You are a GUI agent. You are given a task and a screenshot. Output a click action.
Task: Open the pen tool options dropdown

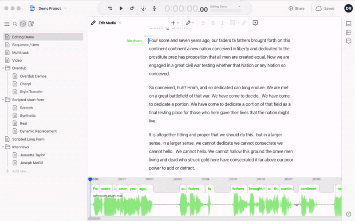click(x=190, y=23)
